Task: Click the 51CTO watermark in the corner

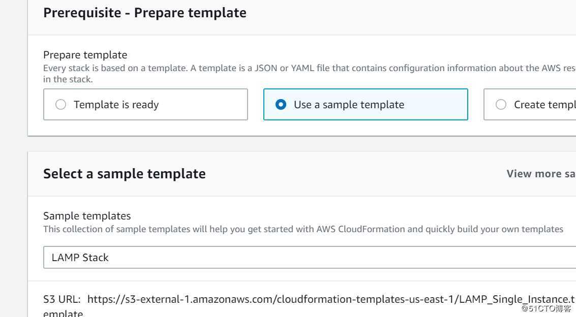Action: [547, 308]
